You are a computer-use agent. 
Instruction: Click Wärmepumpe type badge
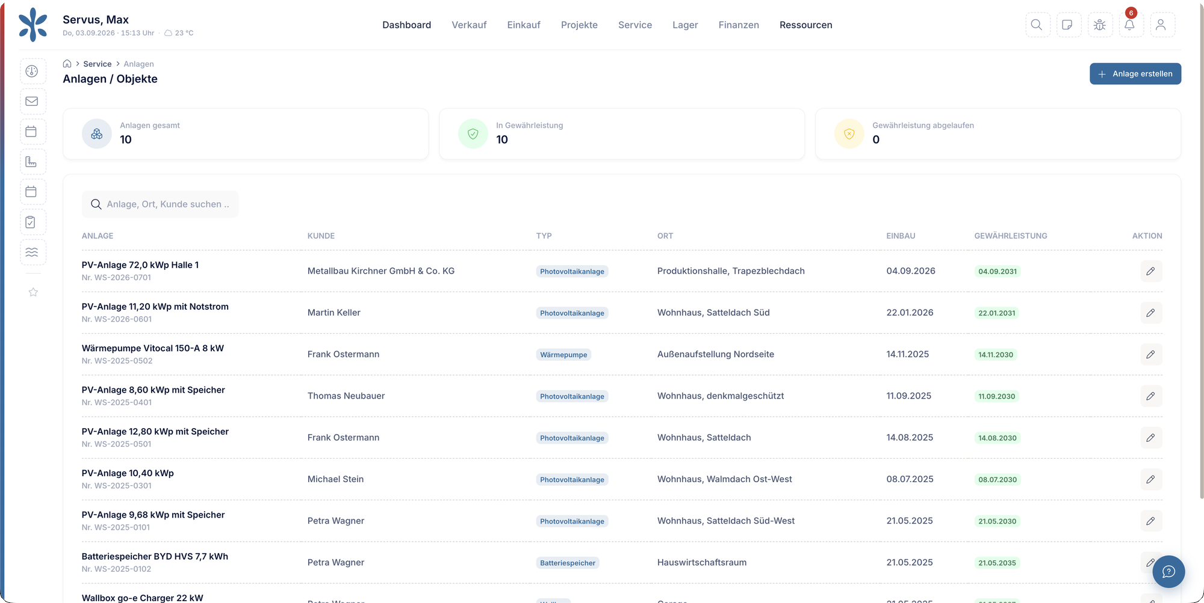tap(563, 355)
